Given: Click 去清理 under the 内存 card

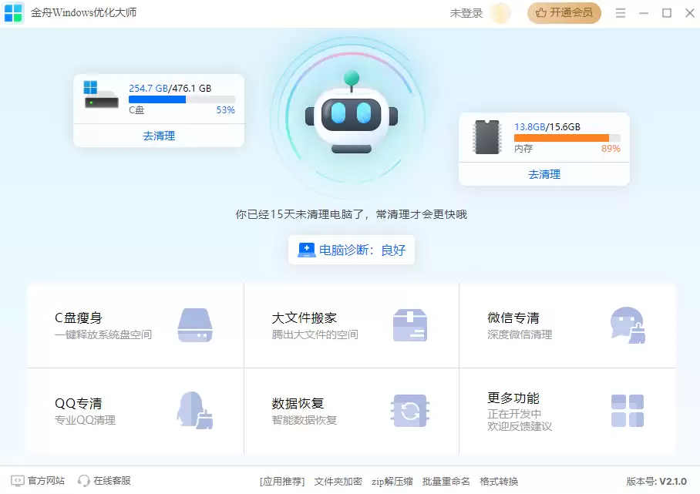Looking at the screenshot, I should (x=544, y=174).
